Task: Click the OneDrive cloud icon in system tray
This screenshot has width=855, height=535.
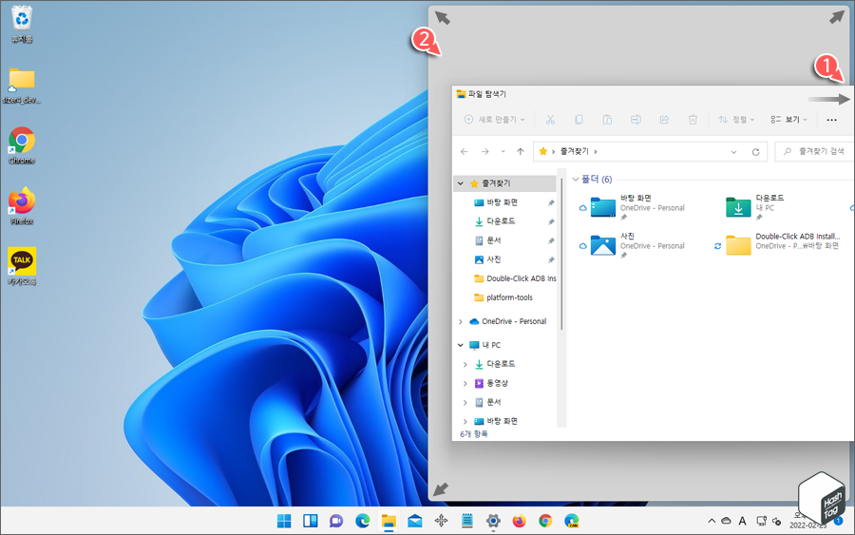Action: (727, 522)
